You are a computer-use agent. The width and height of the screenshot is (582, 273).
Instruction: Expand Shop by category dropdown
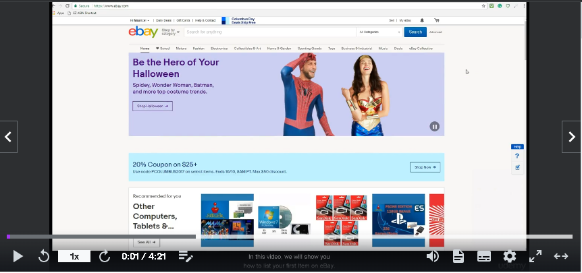170,32
